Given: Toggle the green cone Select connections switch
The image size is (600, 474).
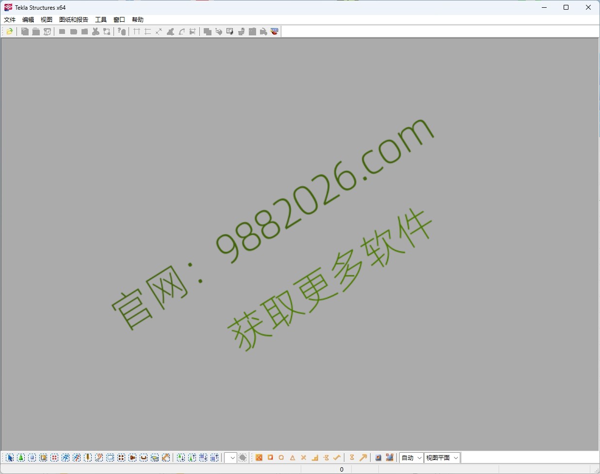Looking at the screenshot, I should coord(21,458).
